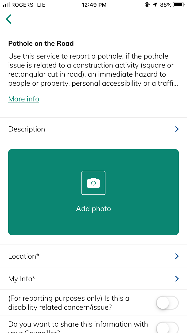Tap the cellular signal strength bars
Screen dimensions: 187x333
[6, 5]
